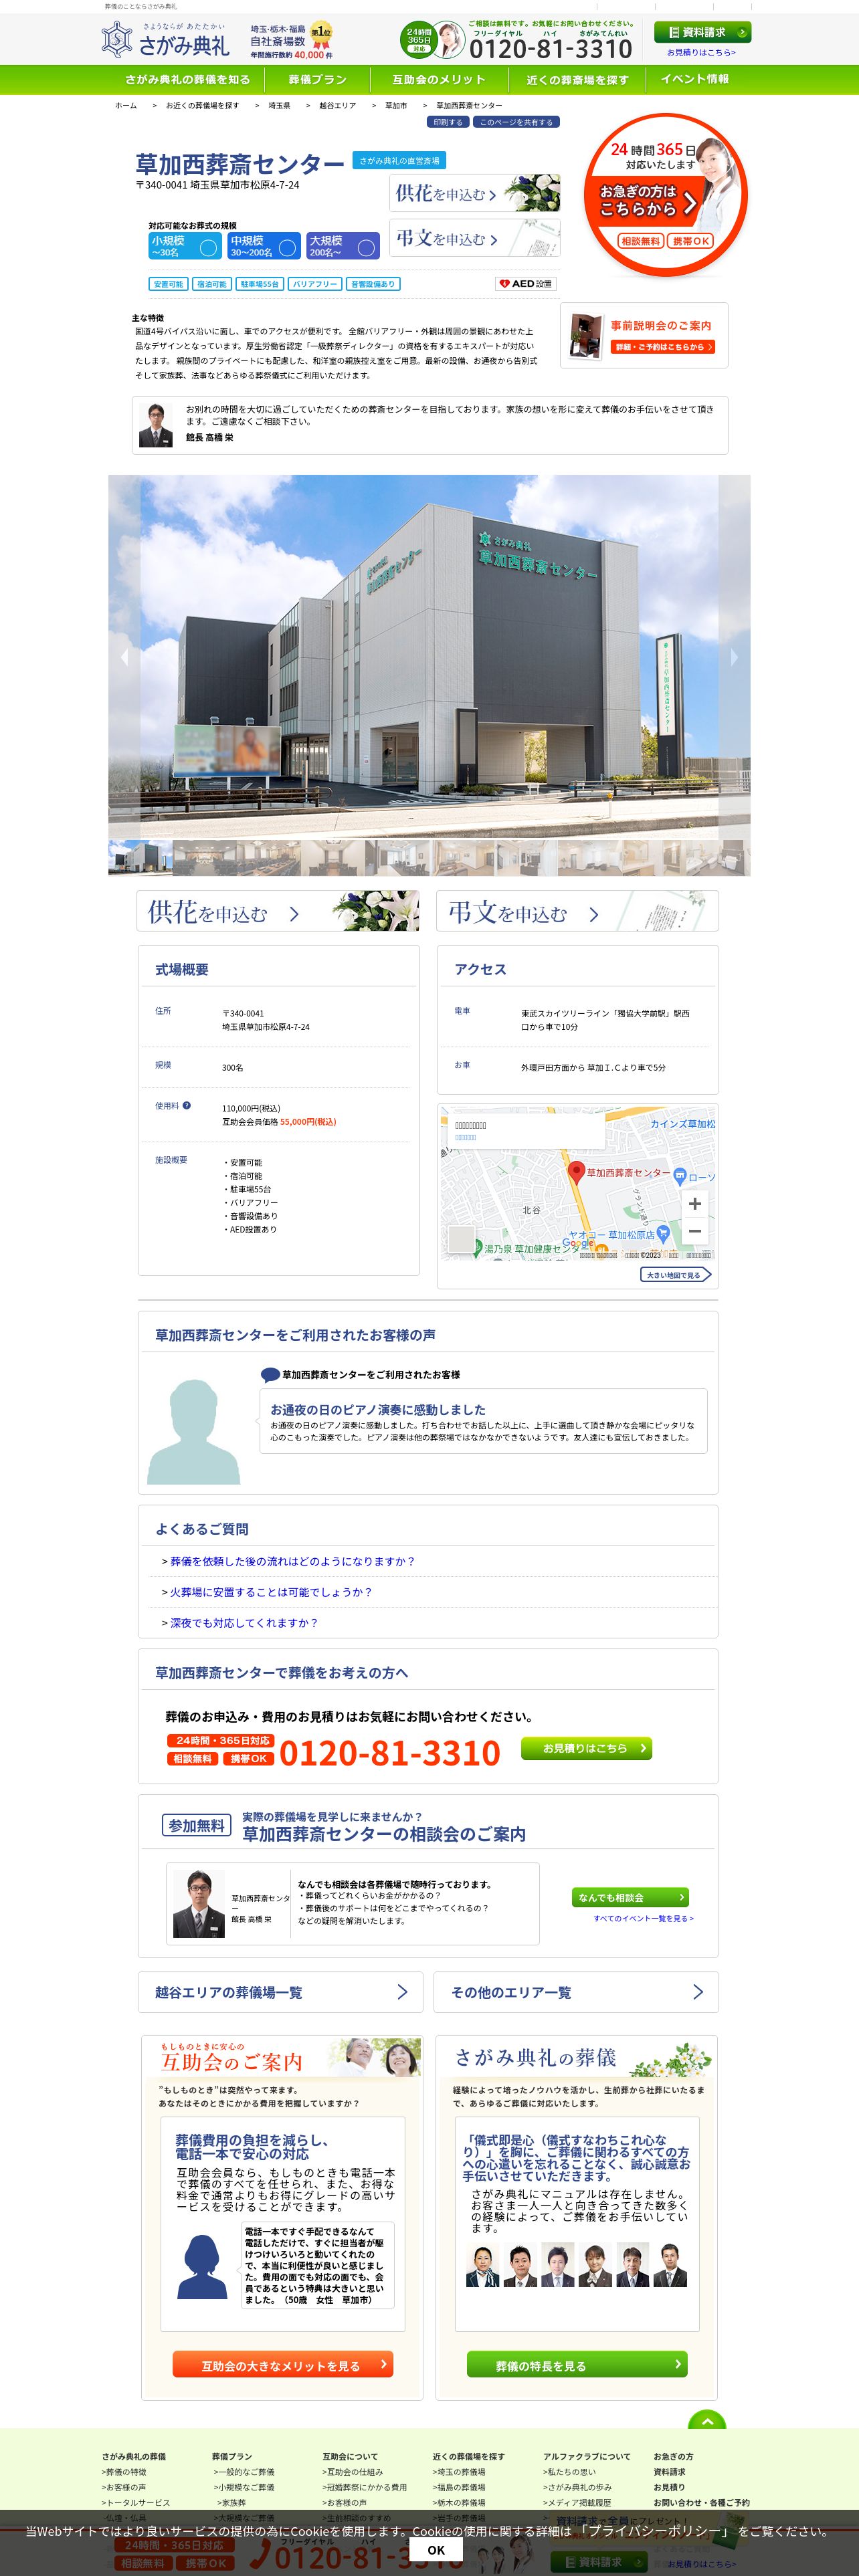The image size is (859, 2576).
Task: Open footer link 一般的なご葬儀
Action: tap(243, 2472)
